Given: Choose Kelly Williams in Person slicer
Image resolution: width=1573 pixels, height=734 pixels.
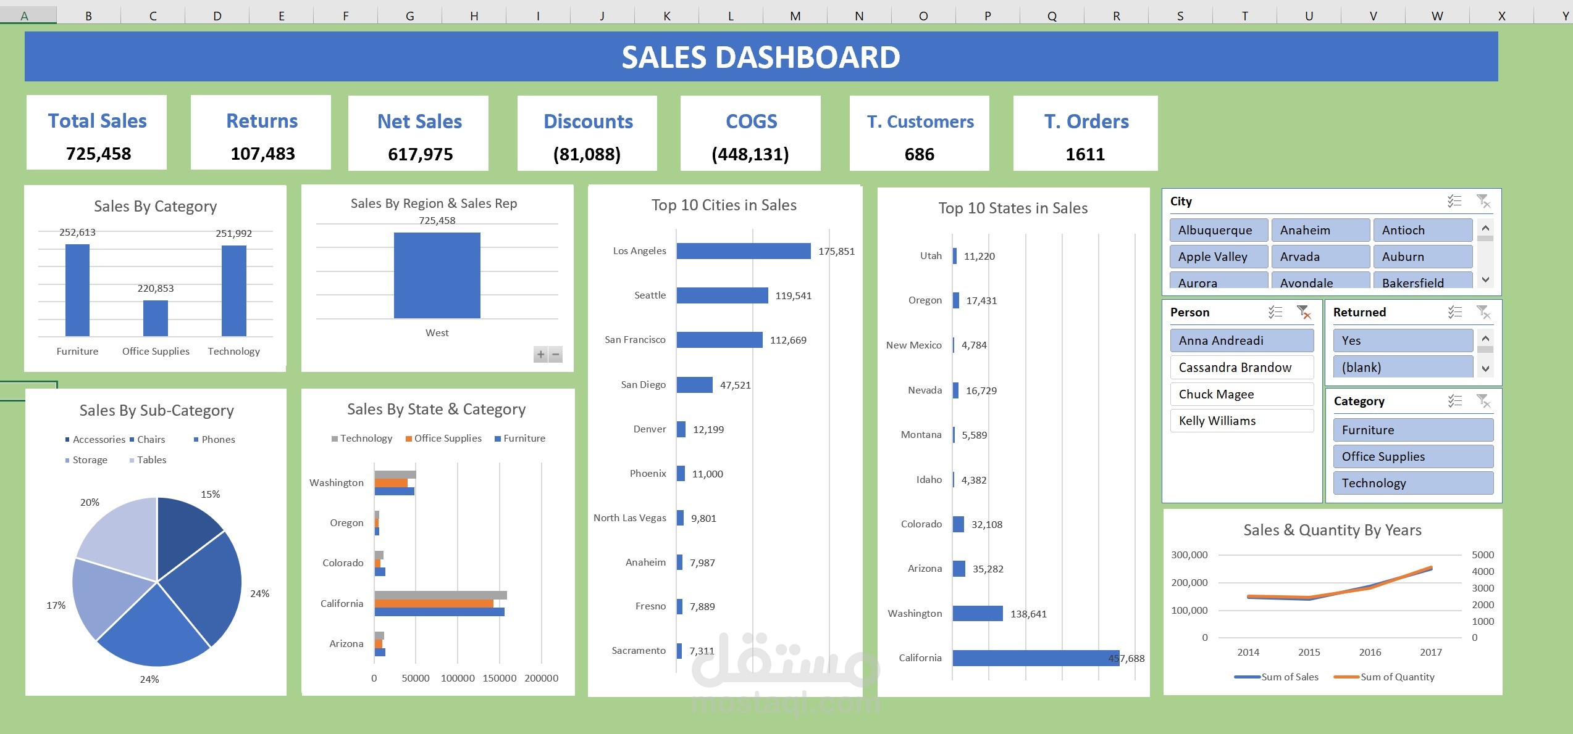Looking at the screenshot, I should [x=1241, y=421].
